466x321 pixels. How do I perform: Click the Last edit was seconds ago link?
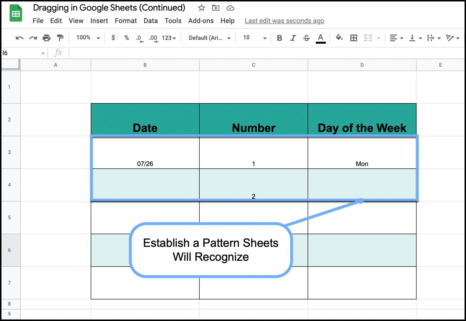(x=284, y=21)
